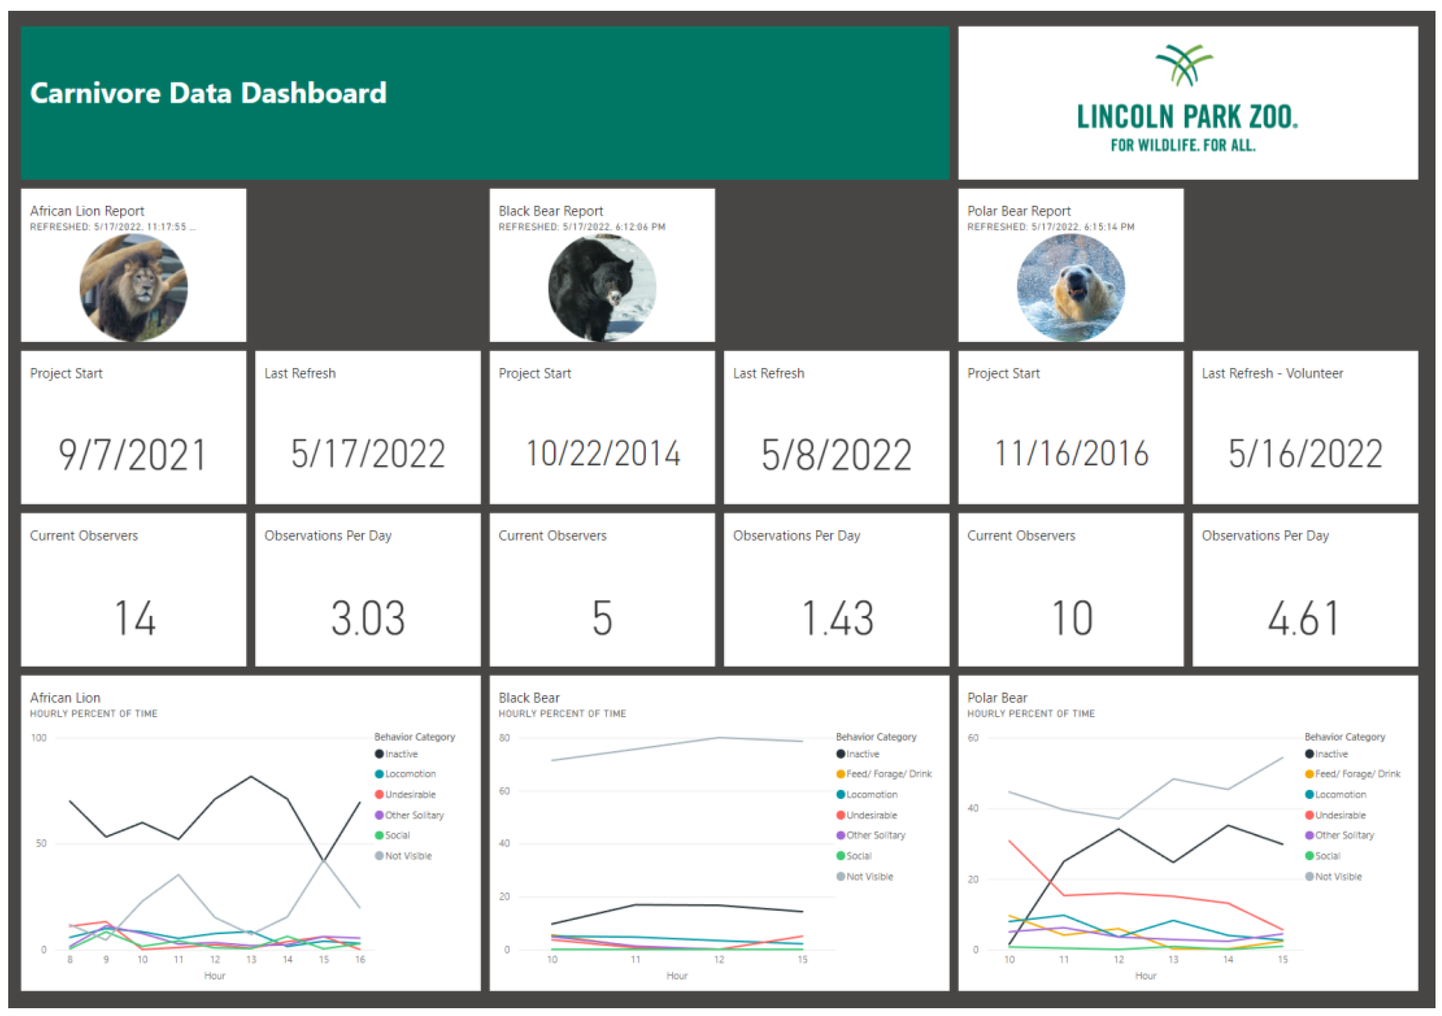The width and height of the screenshot is (1442, 1016).
Task: Toggle Not Visible legend in African Lion chart
Action: point(408,856)
